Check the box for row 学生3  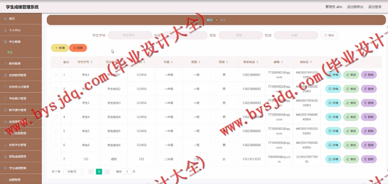(x=56, y=103)
